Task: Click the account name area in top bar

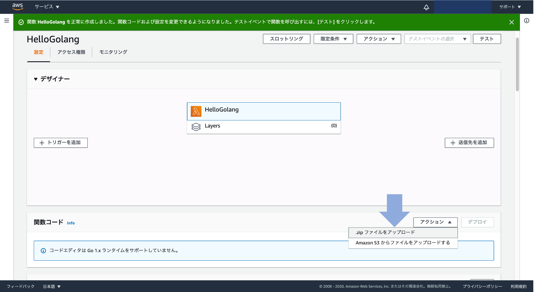Action: (462, 7)
